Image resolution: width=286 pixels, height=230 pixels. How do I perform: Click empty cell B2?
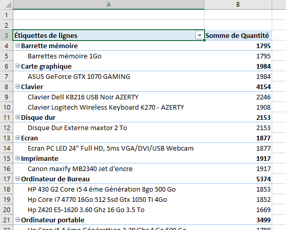[x=238, y=25]
